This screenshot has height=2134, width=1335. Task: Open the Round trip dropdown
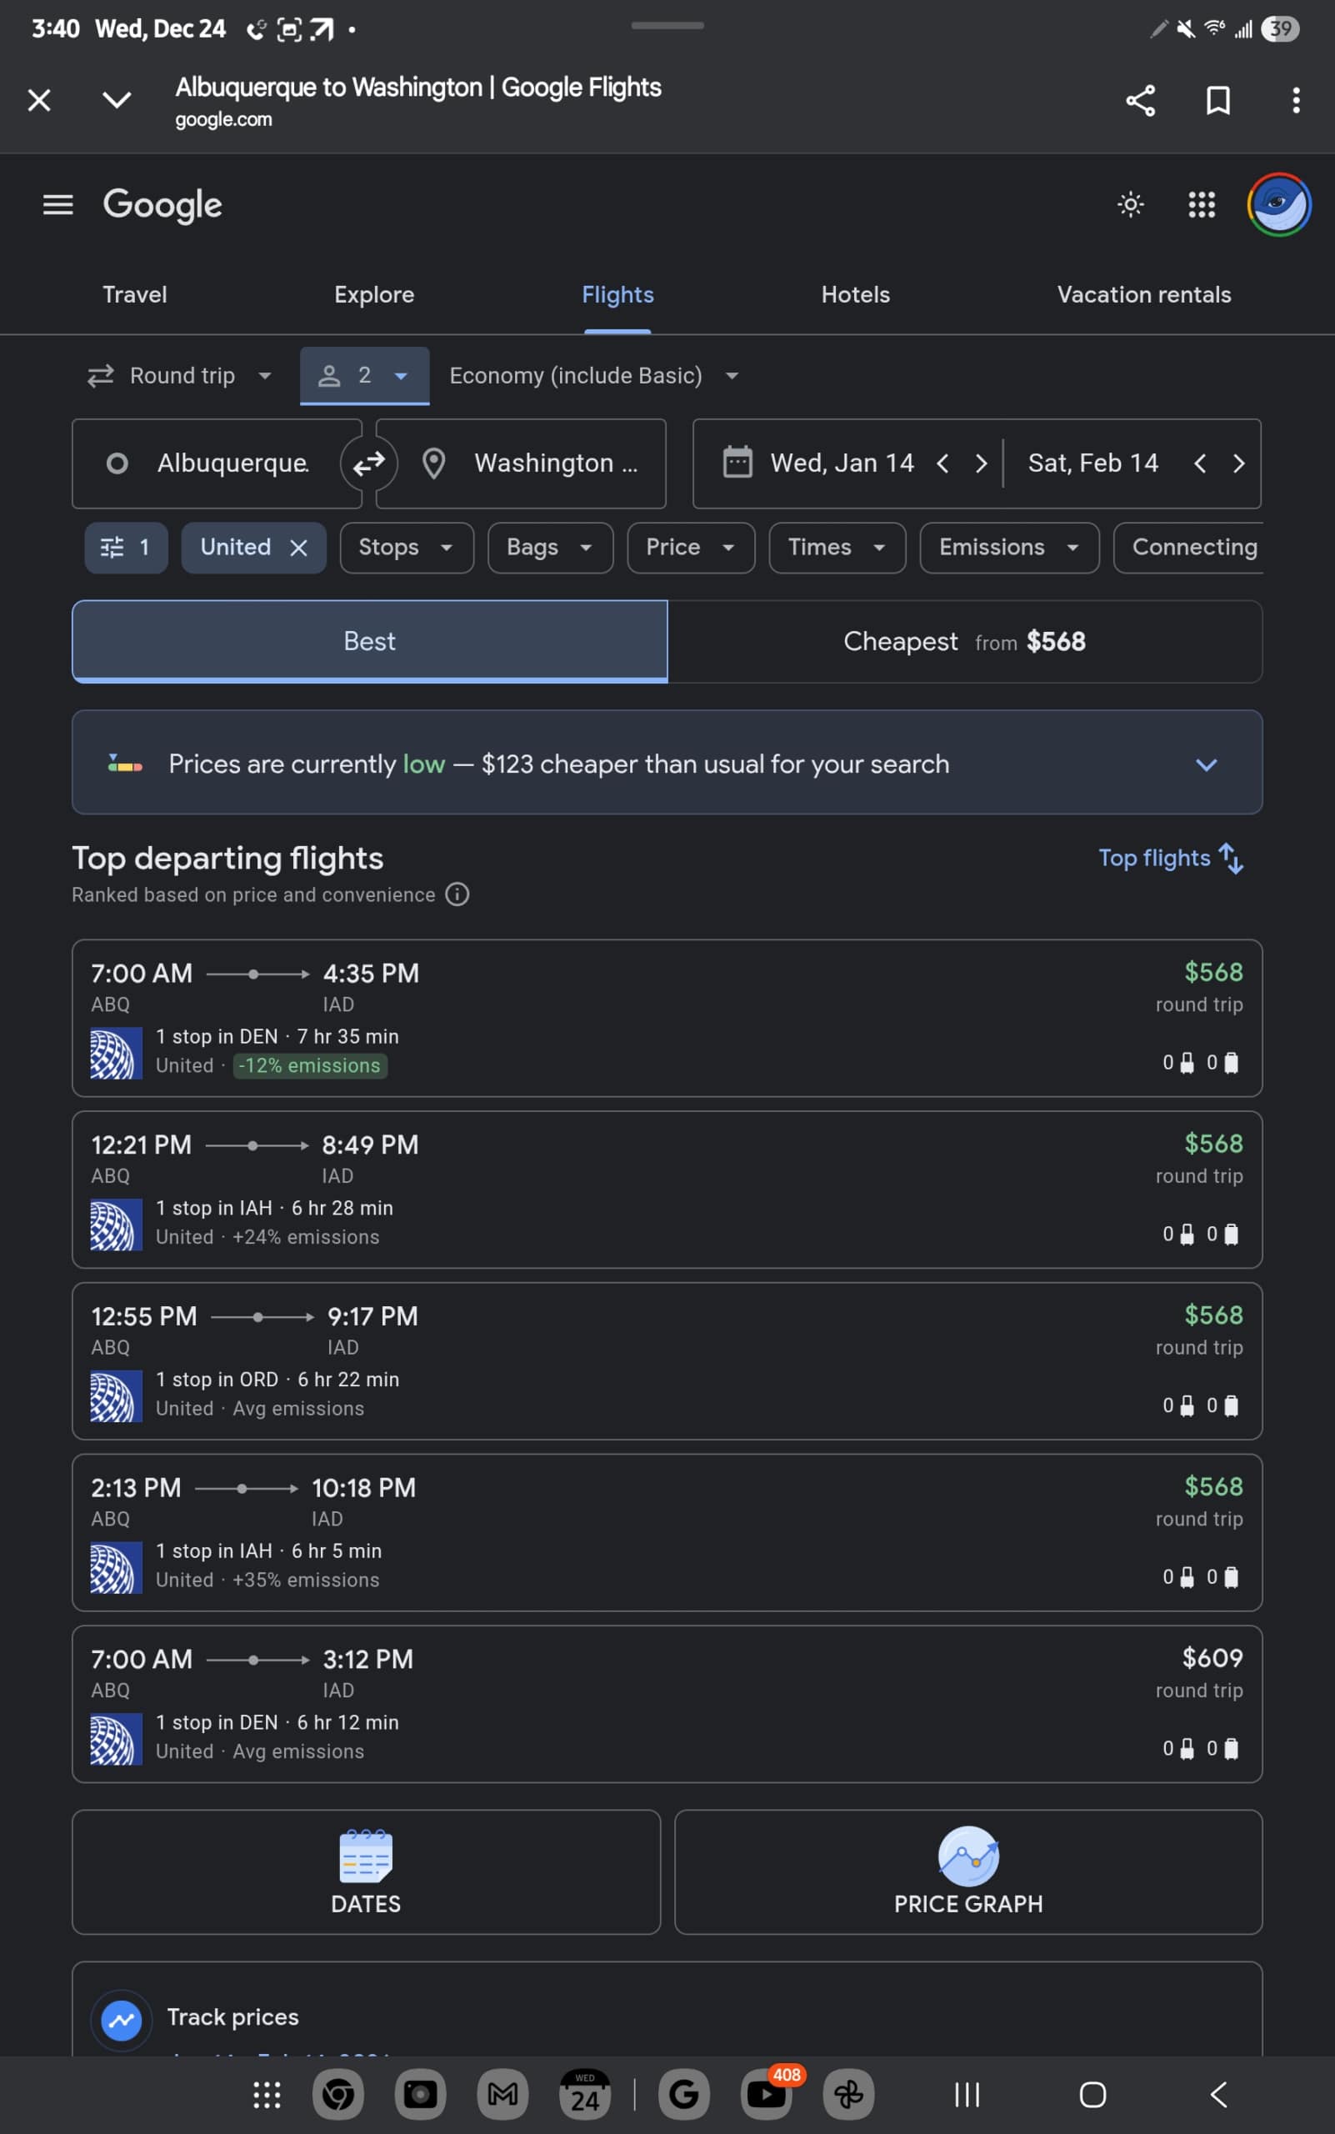point(180,376)
